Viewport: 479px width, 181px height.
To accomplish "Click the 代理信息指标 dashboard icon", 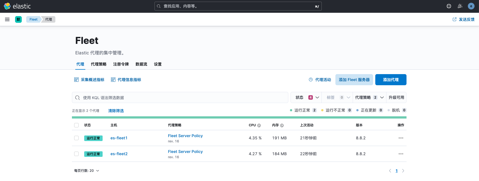I will [x=113, y=80].
